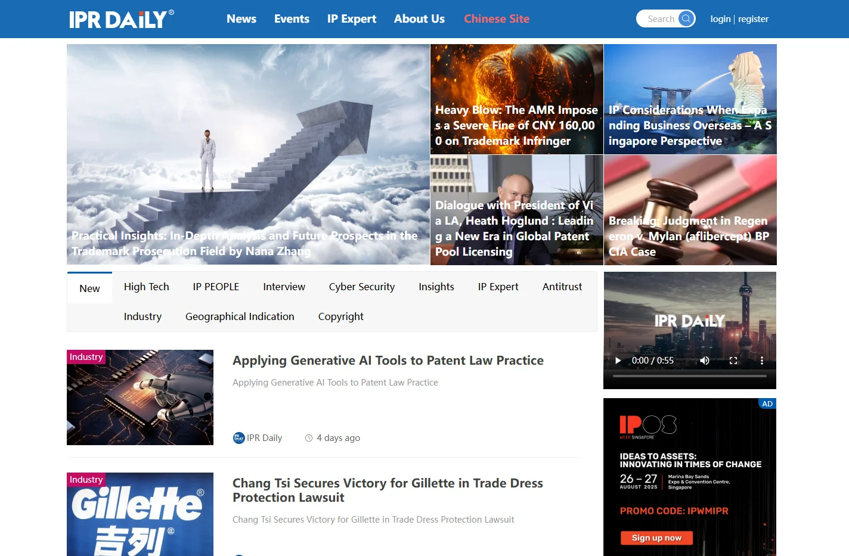Viewport: 849px width, 556px height.
Task: Click the '4 days ago' timestamp
Action: point(338,438)
